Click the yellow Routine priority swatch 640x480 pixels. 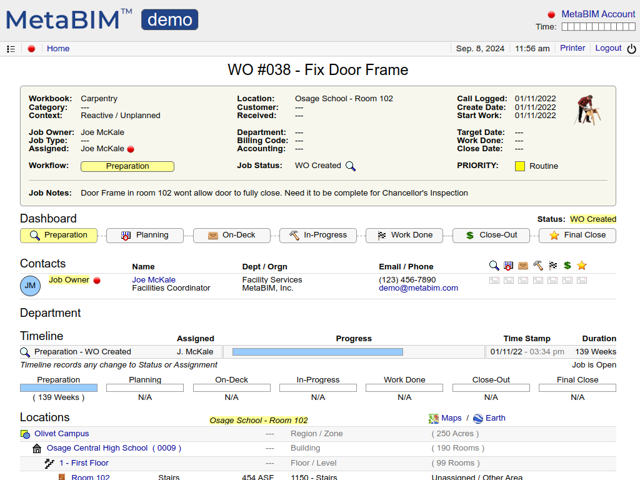(520, 166)
